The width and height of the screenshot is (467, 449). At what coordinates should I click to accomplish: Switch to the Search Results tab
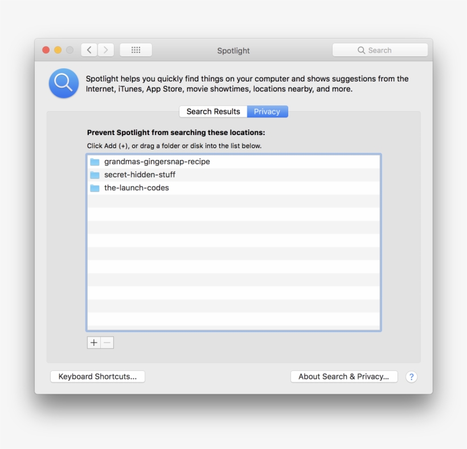click(x=213, y=111)
